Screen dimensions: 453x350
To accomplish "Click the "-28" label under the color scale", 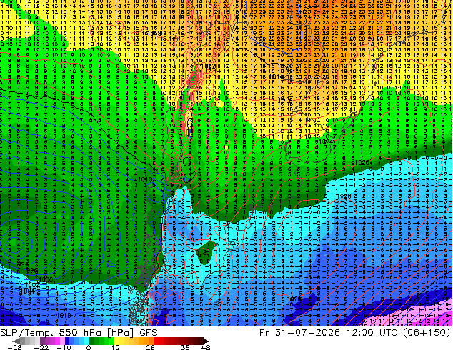I will pyautogui.click(x=14, y=347).
